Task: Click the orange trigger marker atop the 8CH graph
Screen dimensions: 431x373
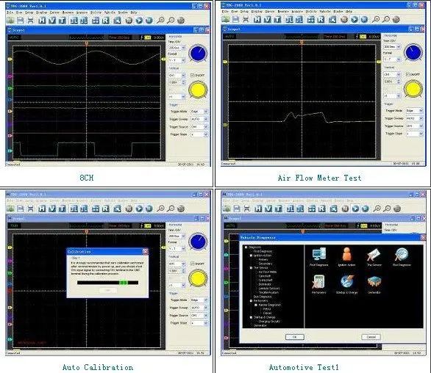Action: [86, 43]
